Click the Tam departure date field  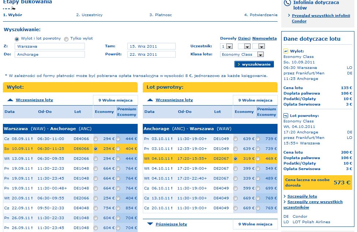click(x=152, y=46)
